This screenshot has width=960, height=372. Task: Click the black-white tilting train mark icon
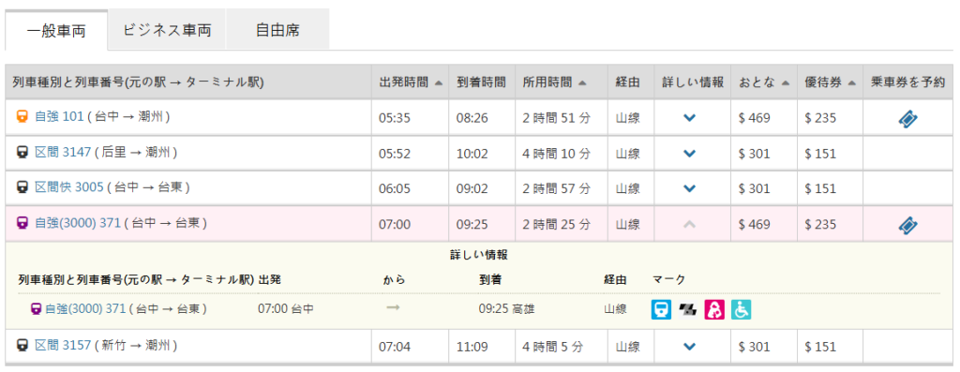(x=687, y=310)
